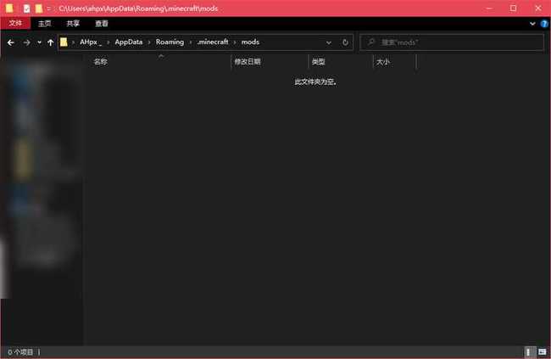Click the Forward navigation arrow

(x=26, y=42)
